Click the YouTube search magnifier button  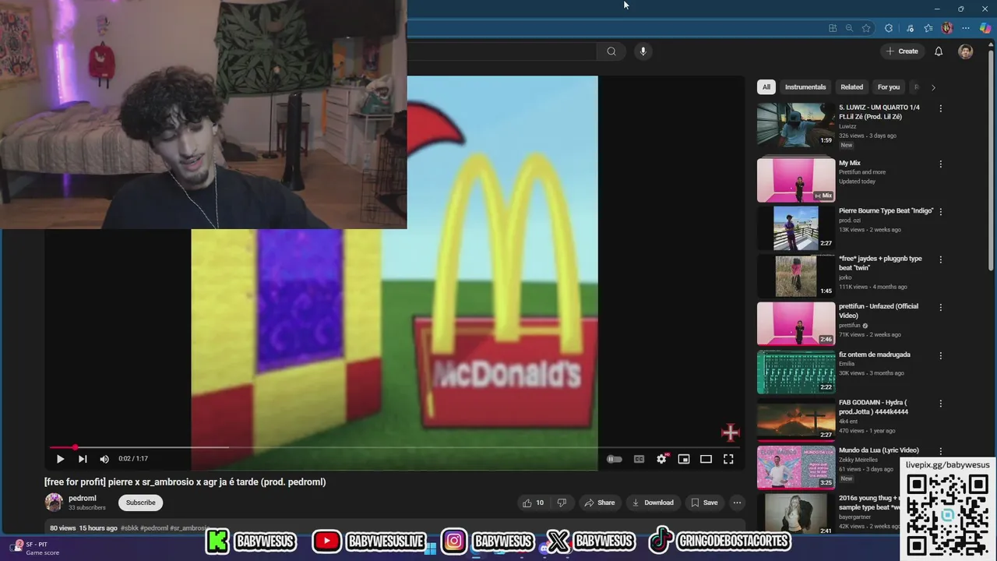click(611, 51)
